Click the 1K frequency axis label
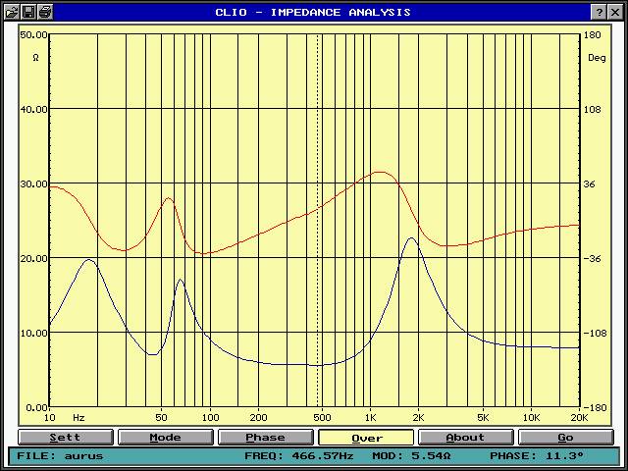This screenshot has height=471, width=628. coord(371,418)
